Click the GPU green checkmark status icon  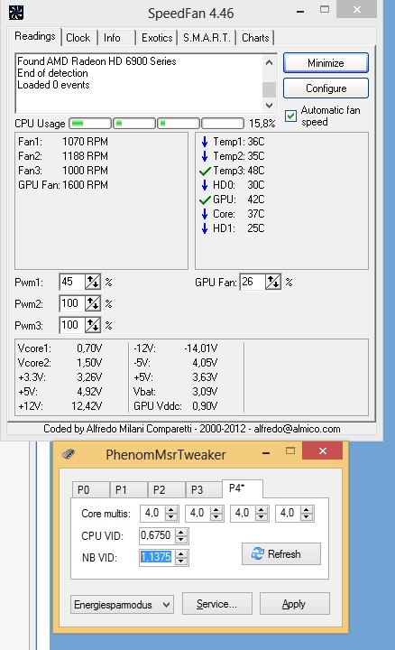pyautogui.click(x=205, y=200)
